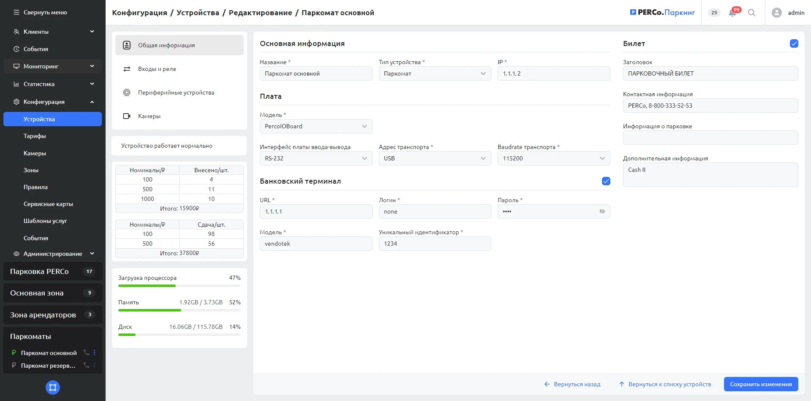Click Конфигурация in the breadcrumb
This screenshot has height=401, width=811.
[x=139, y=13]
